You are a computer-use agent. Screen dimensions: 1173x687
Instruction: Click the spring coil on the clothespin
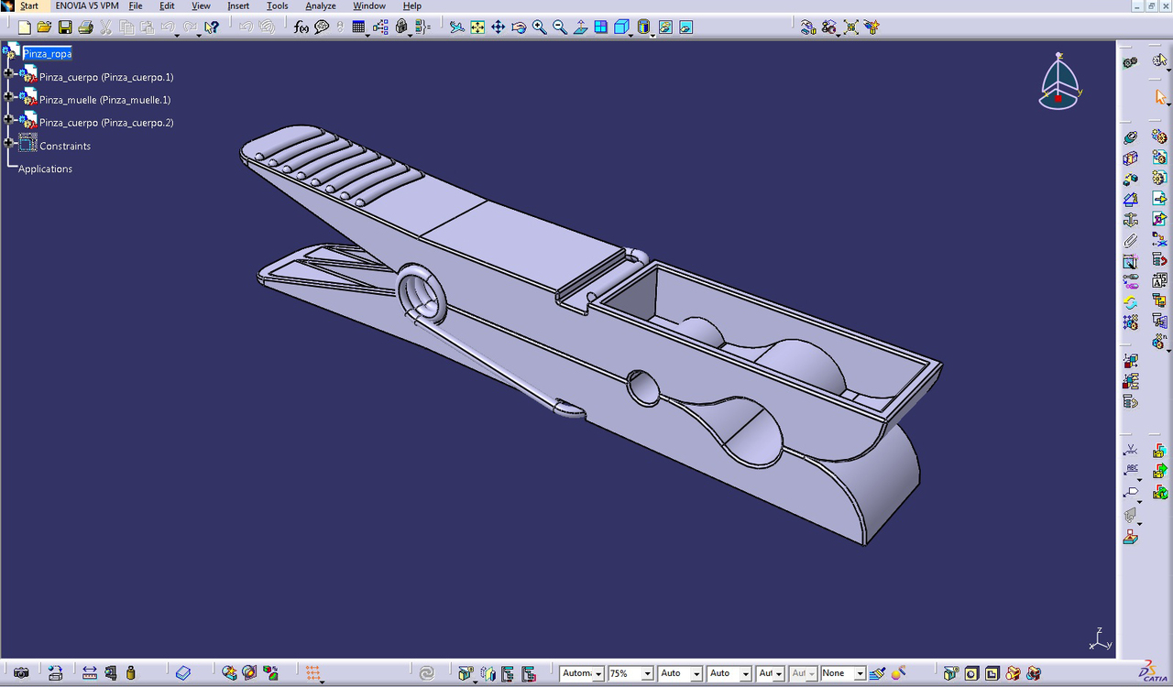[422, 295]
